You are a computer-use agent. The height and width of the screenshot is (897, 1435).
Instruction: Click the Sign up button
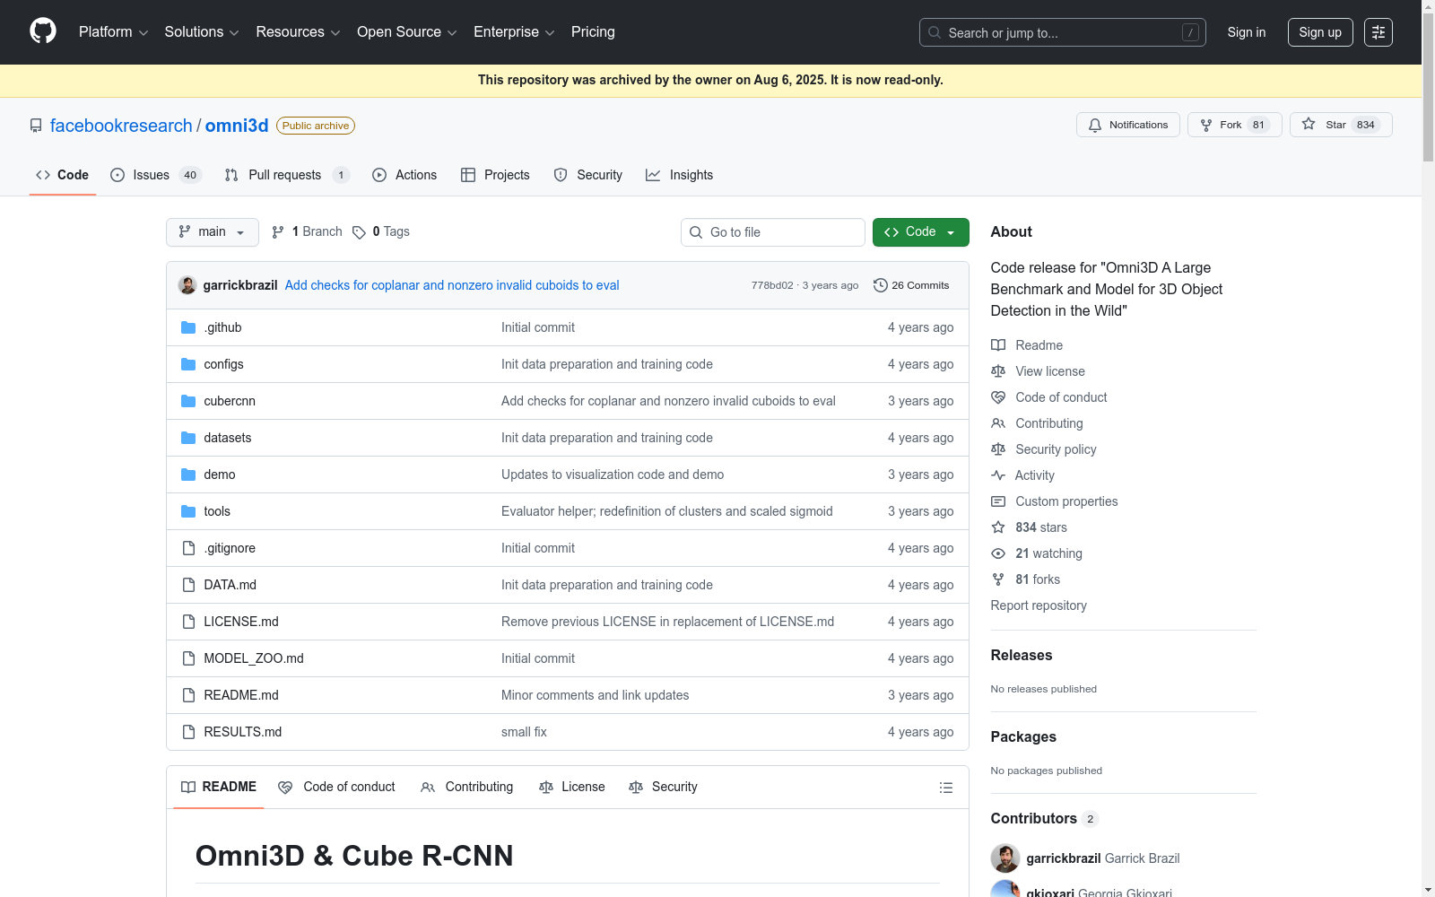tap(1320, 32)
